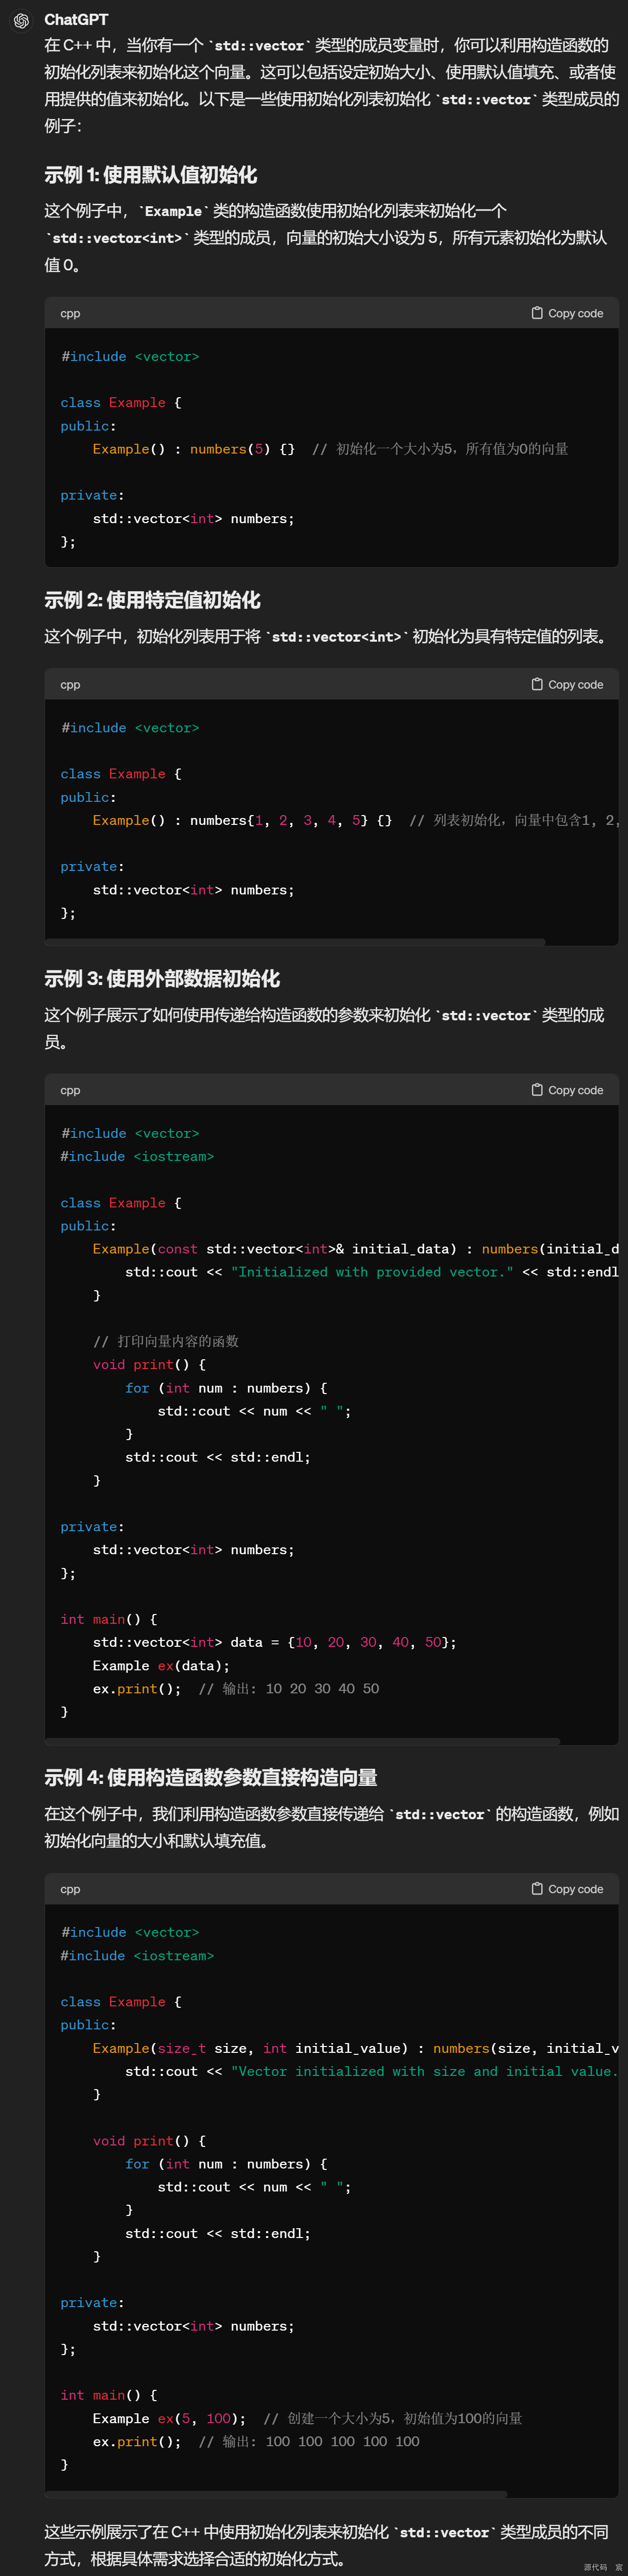Click the line "std::vector<int> data = {10, 20, 30, 40, 50};"
The width and height of the screenshot is (628, 2576).
click(275, 1642)
